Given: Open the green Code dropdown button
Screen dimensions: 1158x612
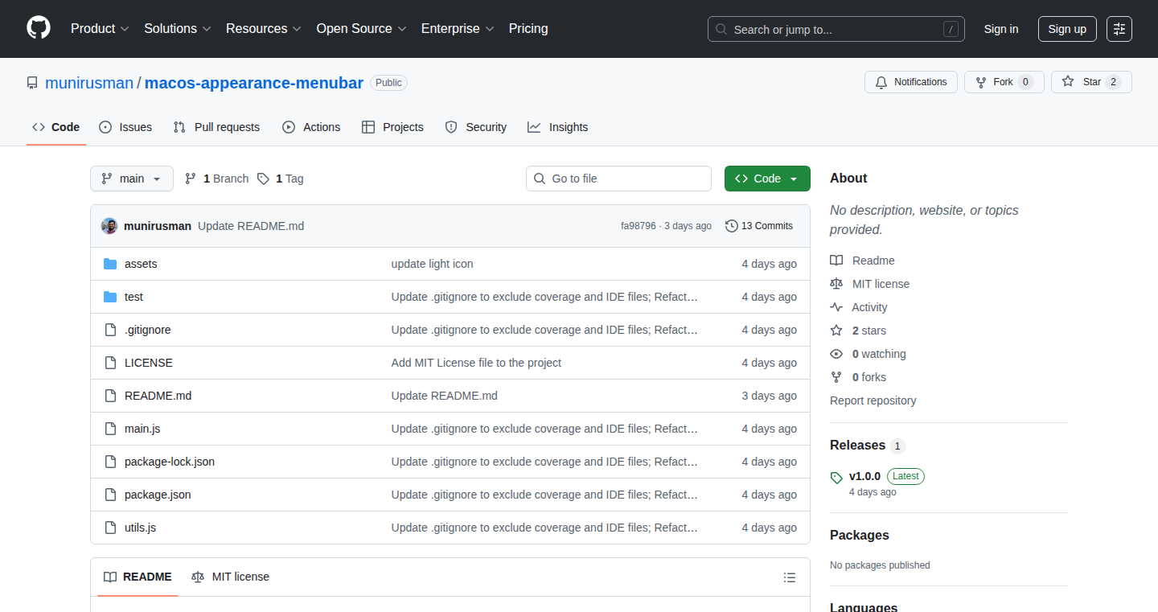Looking at the screenshot, I should [767, 179].
